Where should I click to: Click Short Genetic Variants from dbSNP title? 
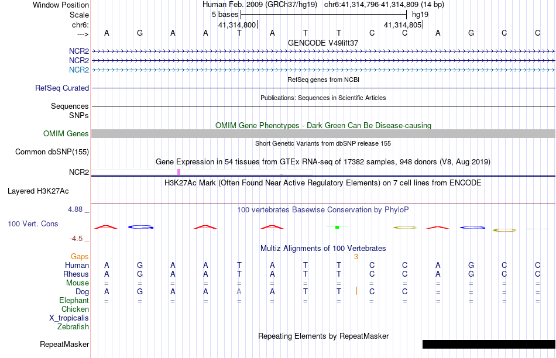tap(323, 143)
